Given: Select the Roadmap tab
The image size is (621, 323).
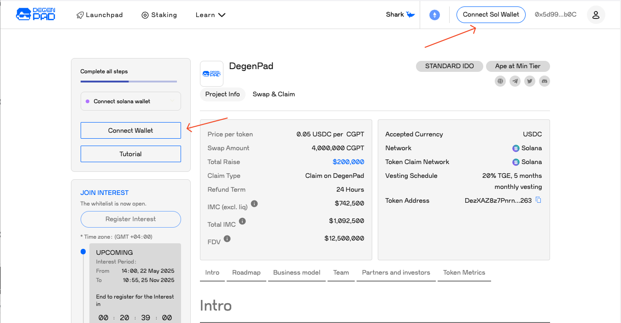Looking at the screenshot, I should pyautogui.click(x=246, y=272).
